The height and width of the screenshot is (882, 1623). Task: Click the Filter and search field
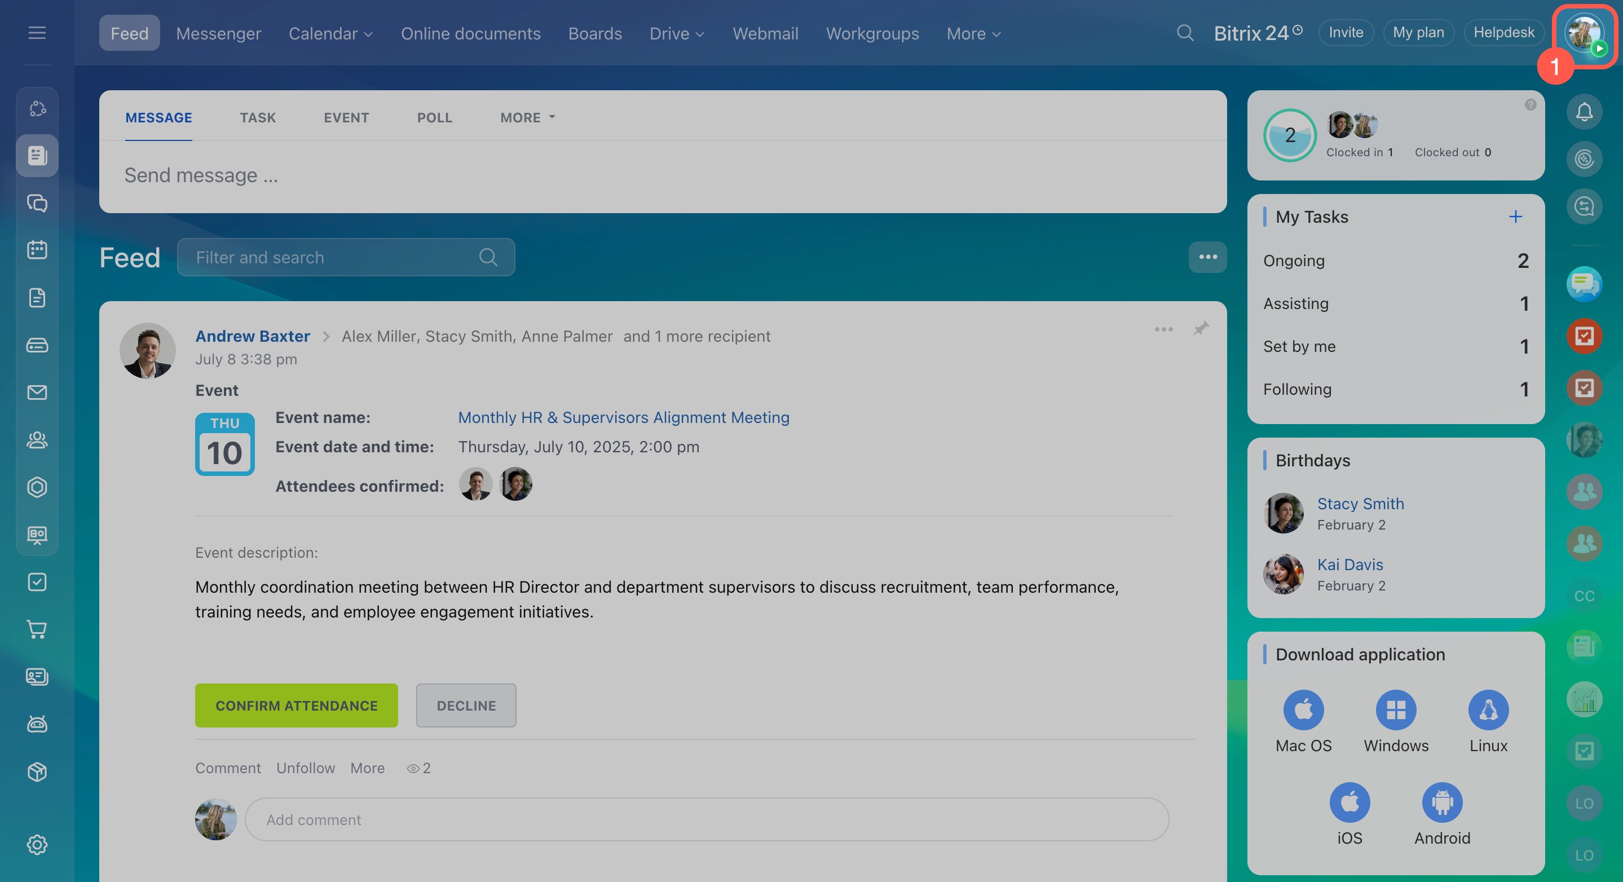point(334,257)
